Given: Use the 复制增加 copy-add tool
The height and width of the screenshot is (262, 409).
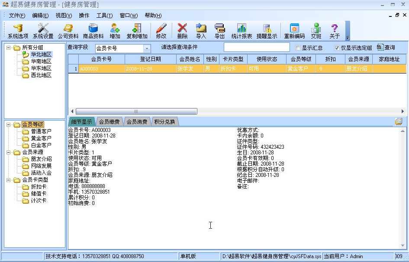Looking at the screenshot, I should click(x=137, y=30).
